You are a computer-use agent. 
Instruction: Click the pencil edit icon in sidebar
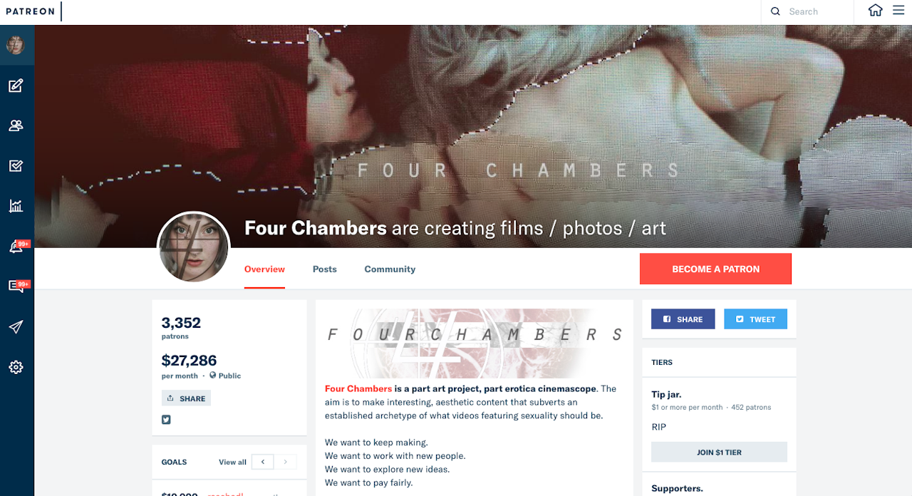(x=16, y=86)
